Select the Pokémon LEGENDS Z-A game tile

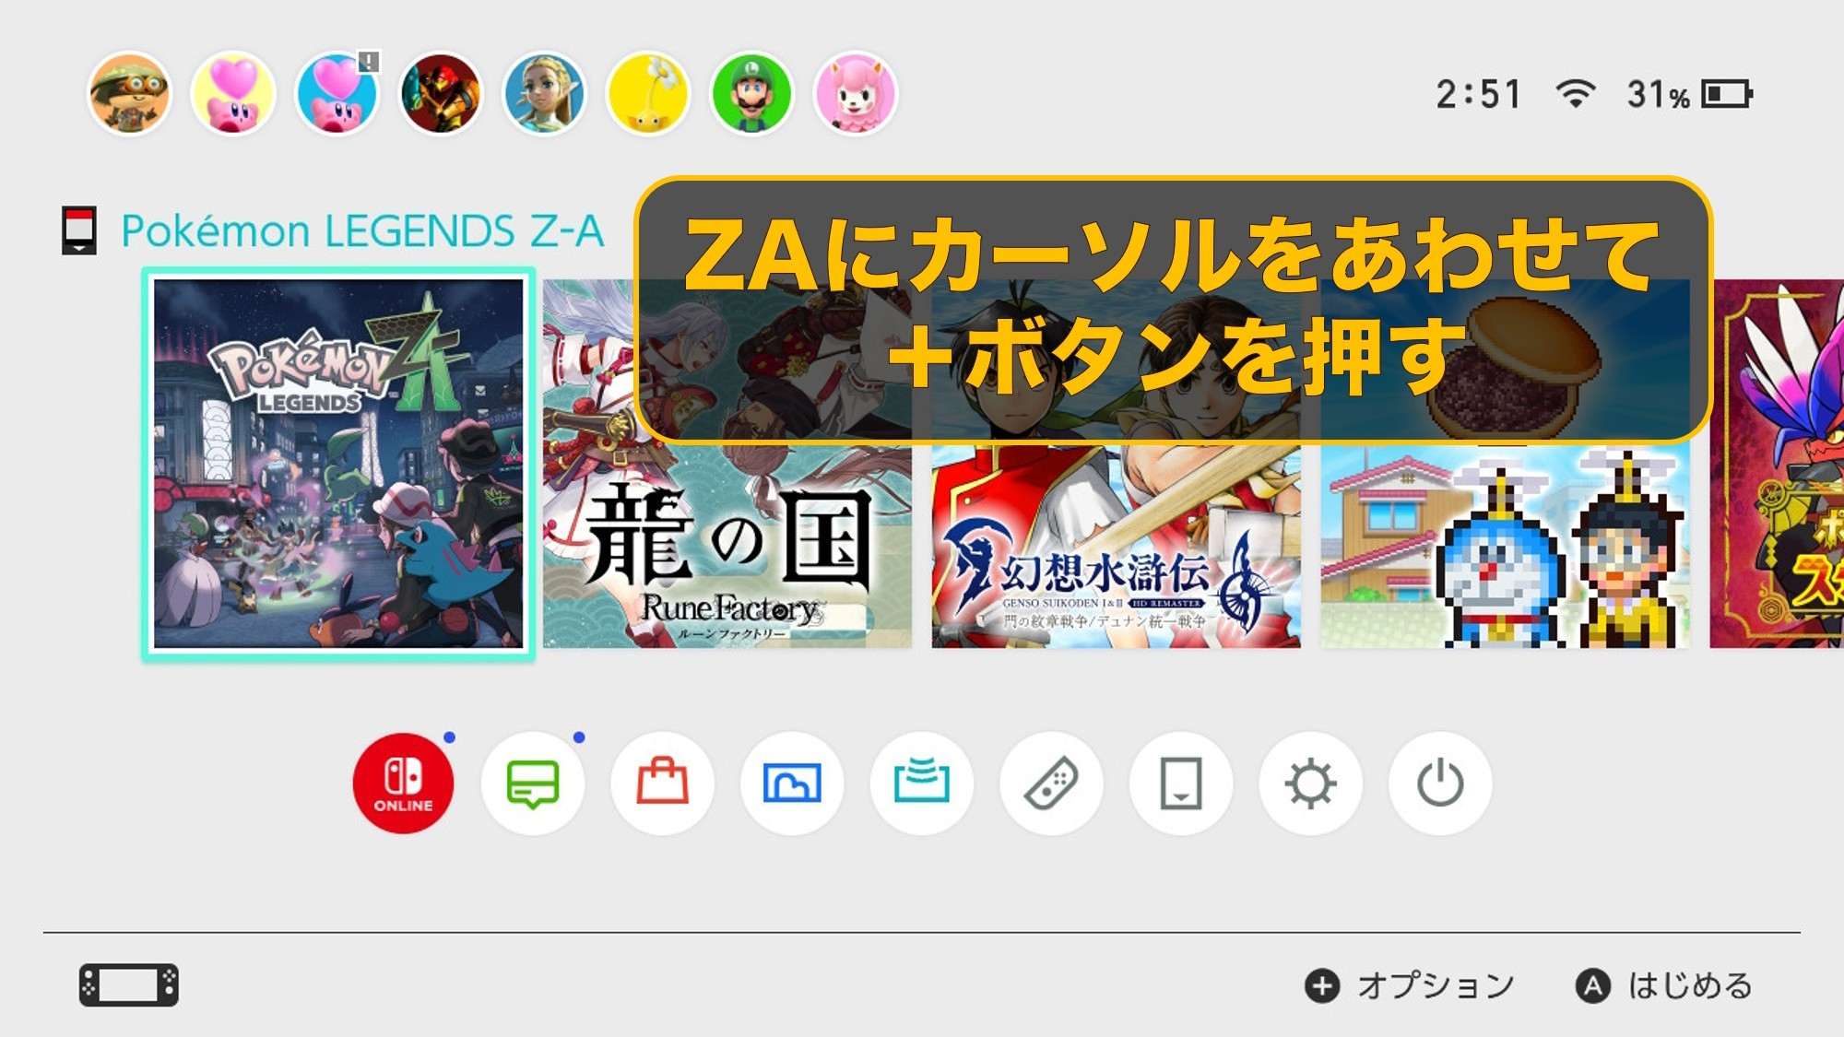click(x=338, y=465)
